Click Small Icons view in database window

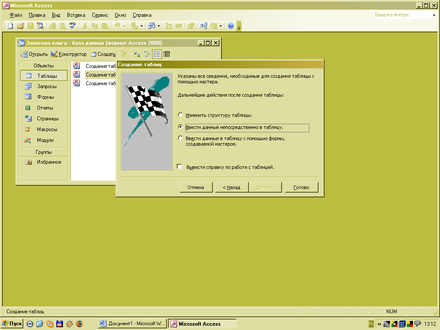pos(147,54)
